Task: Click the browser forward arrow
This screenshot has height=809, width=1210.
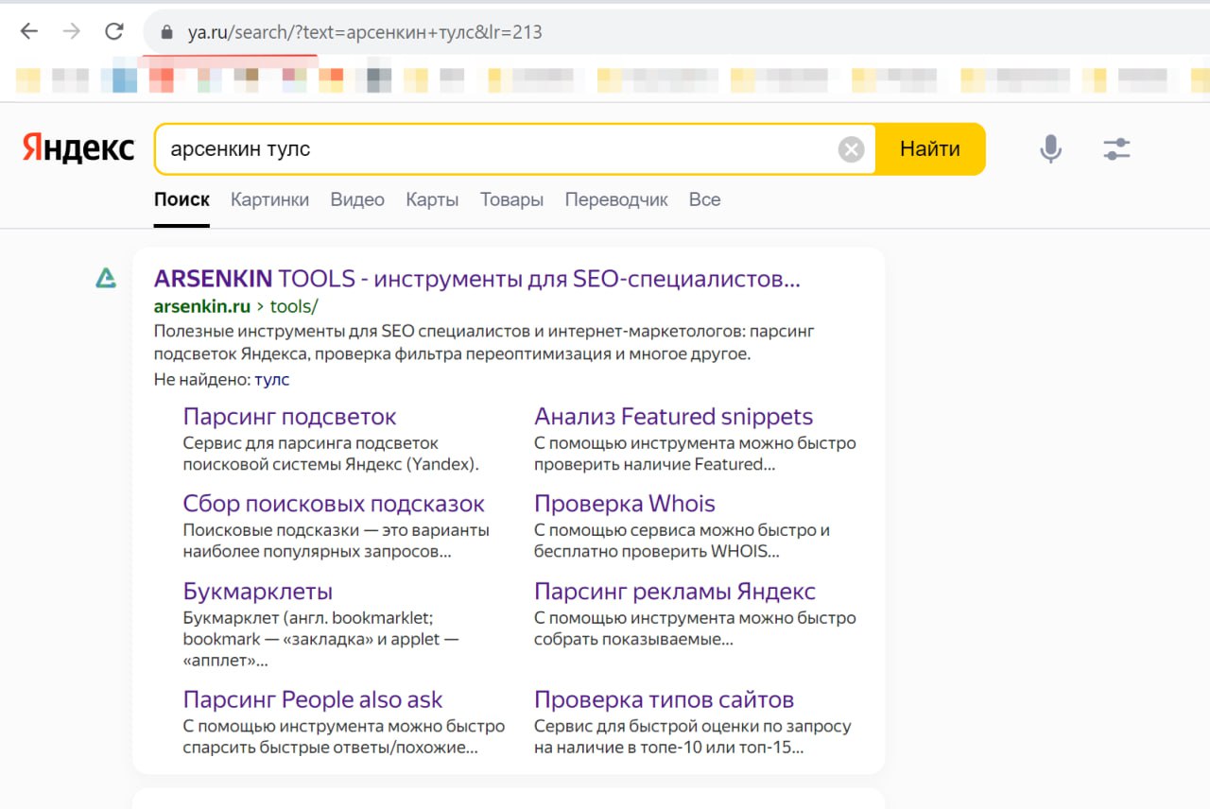Action: (x=71, y=31)
